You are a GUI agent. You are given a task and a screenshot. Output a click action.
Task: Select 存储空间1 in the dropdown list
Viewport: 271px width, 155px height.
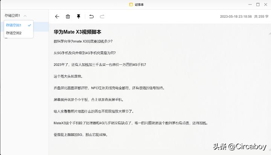[x=18, y=25]
